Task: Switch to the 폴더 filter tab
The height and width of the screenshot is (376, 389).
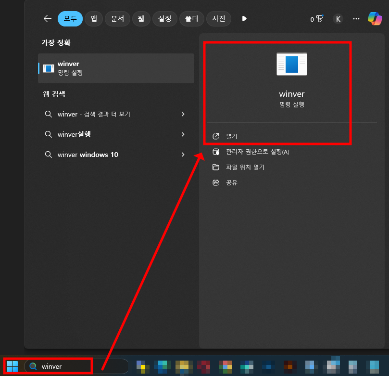Action: [192, 19]
